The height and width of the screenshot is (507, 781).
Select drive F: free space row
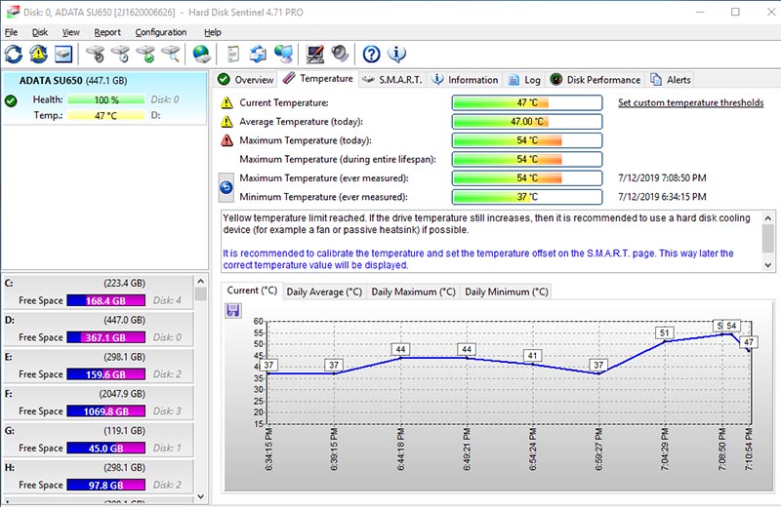pyautogui.click(x=98, y=403)
